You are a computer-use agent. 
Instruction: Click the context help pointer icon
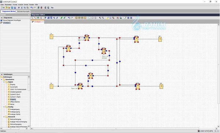52,8
